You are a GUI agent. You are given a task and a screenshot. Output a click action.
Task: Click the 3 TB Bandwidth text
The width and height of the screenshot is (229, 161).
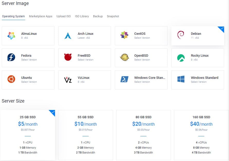143,152
